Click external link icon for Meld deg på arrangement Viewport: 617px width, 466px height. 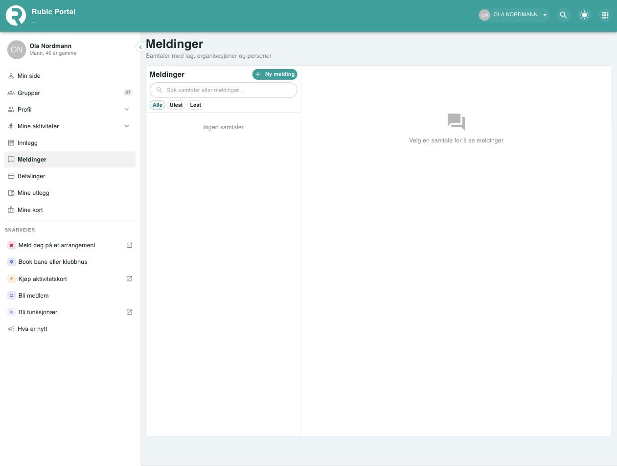click(x=129, y=245)
